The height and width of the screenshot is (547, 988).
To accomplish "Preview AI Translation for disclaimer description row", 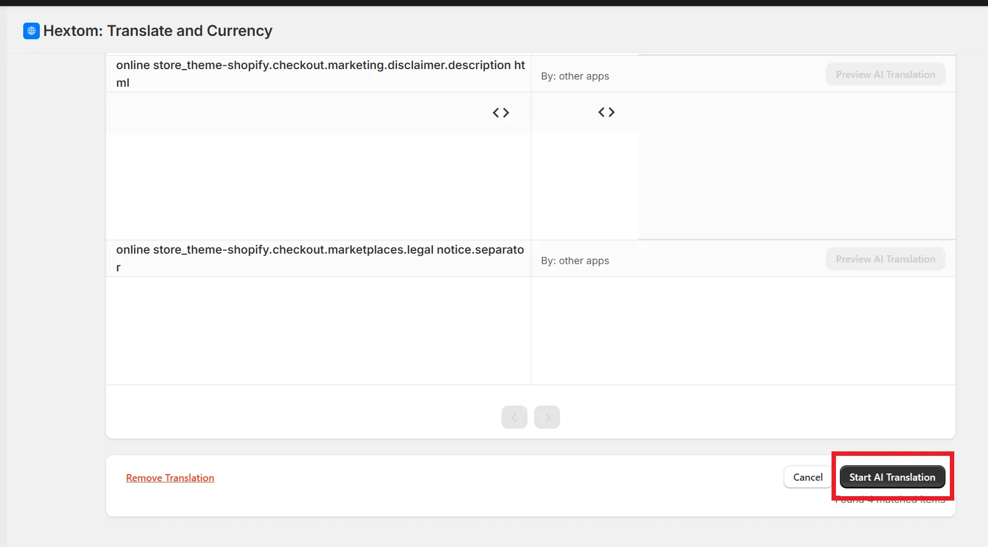I will 885,75.
